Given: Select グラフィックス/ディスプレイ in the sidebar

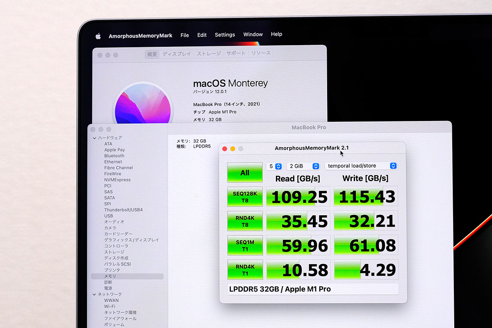Looking at the screenshot, I should [x=131, y=240].
